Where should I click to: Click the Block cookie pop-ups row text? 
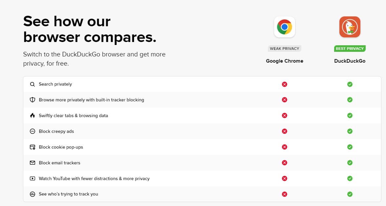click(x=61, y=147)
